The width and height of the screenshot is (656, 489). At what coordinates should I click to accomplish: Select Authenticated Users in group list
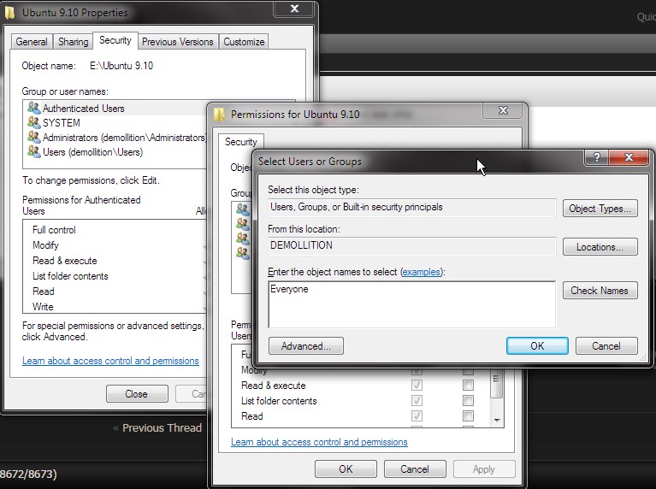116,109
